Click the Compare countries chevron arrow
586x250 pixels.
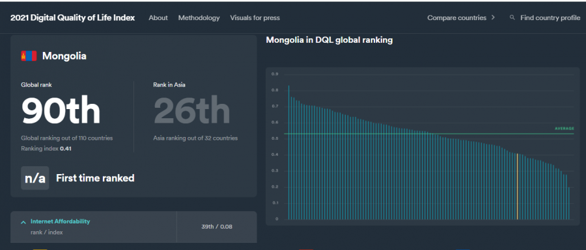click(494, 18)
